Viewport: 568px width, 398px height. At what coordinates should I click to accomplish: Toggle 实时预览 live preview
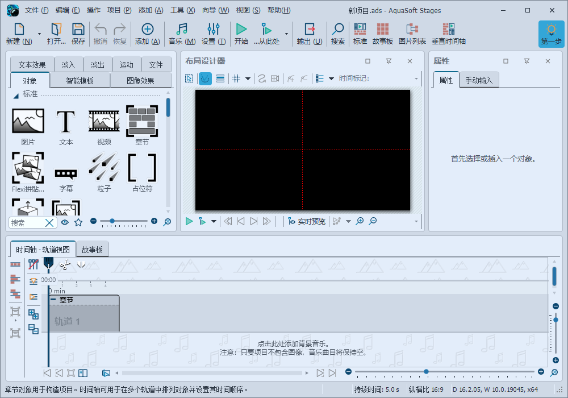click(x=307, y=221)
